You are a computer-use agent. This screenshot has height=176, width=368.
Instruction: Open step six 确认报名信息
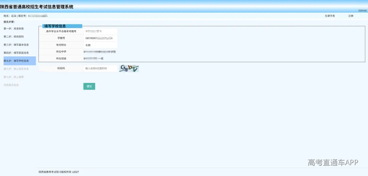pos(16,69)
